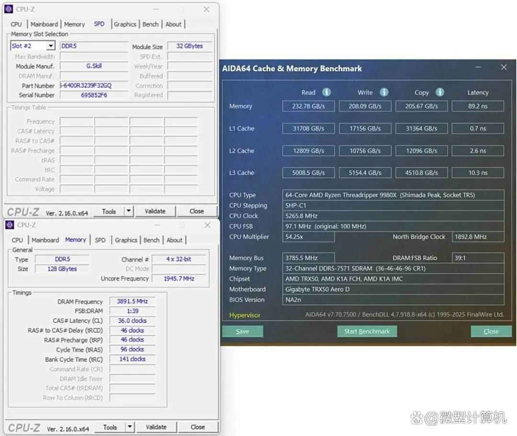517x436 pixels.
Task: Click Validate in the top CPU-Z window
Action: 155,211
